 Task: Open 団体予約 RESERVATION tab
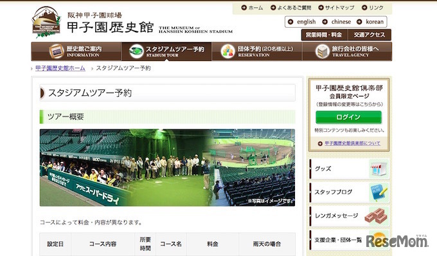point(257,51)
